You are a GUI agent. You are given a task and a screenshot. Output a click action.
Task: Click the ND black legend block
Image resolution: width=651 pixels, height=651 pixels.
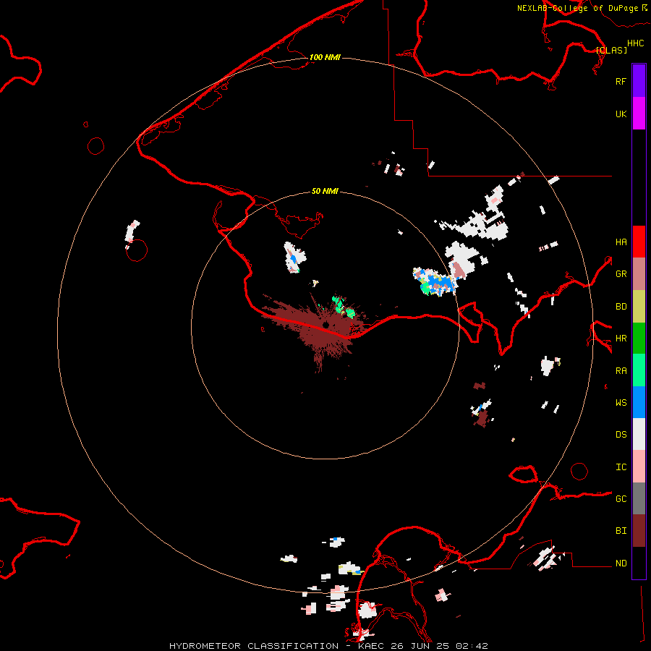click(x=639, y=563)
